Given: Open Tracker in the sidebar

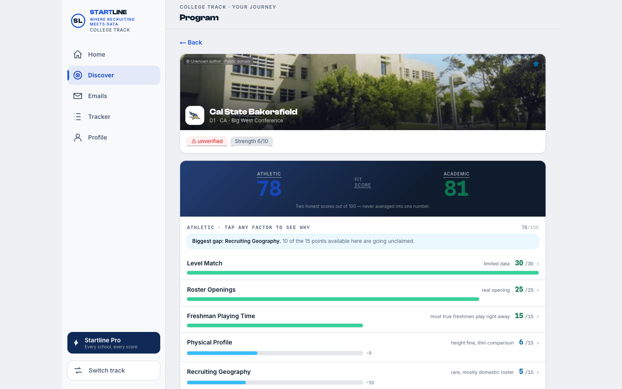Looking at the screenshot, I should tap(114, 117).
